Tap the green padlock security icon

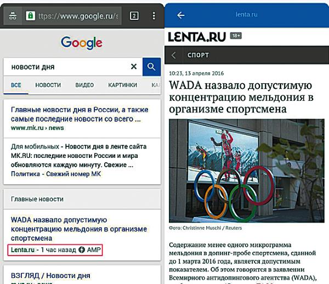30,16
